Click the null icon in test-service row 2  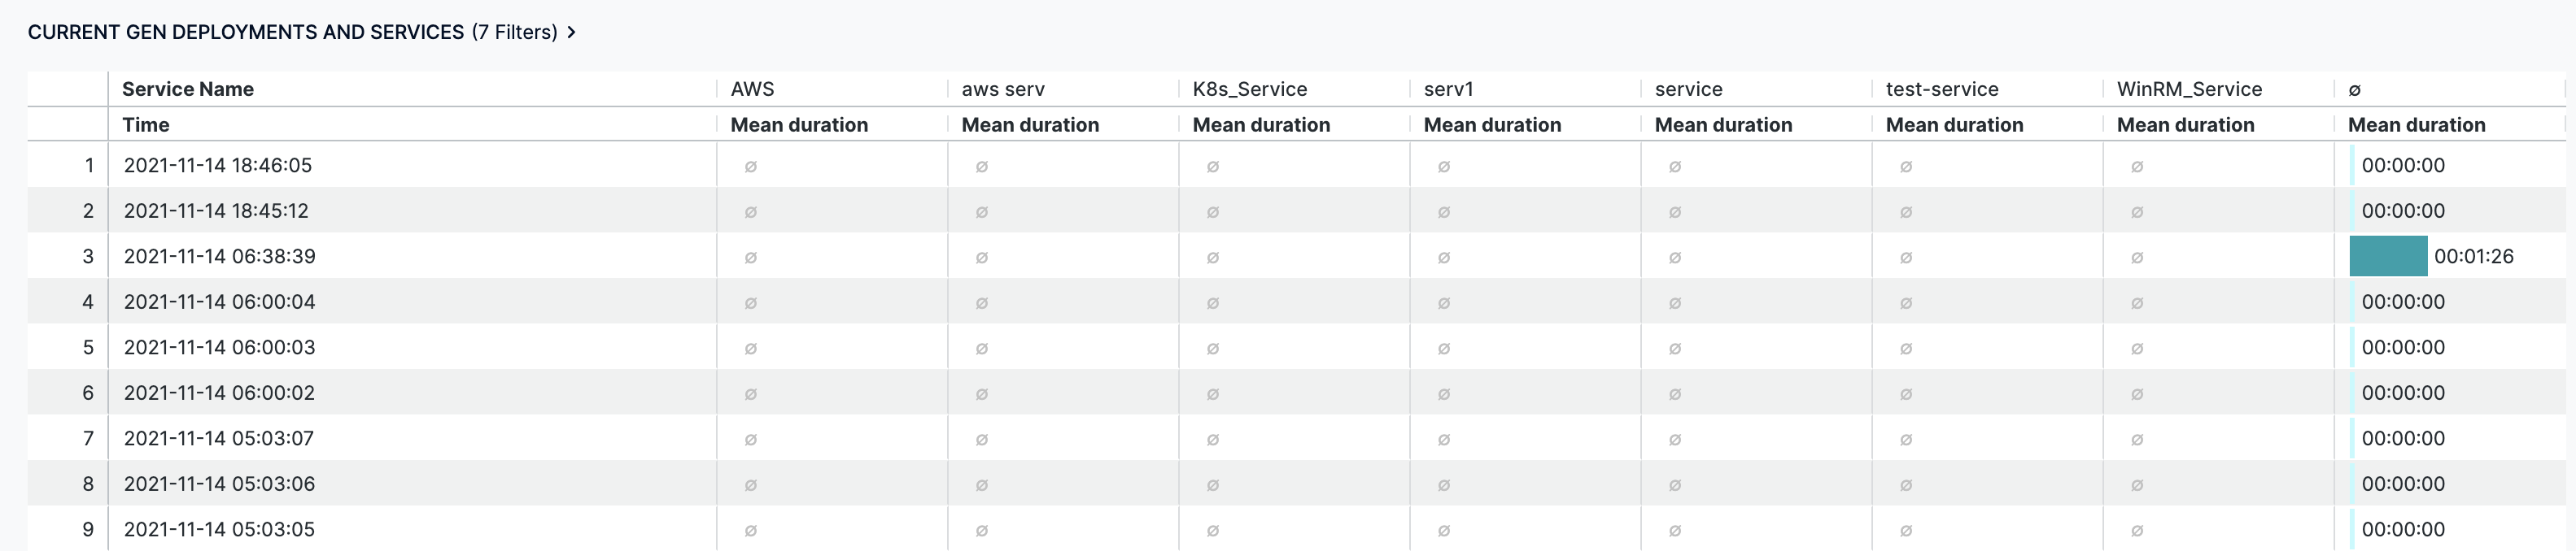coord(1906,211)
